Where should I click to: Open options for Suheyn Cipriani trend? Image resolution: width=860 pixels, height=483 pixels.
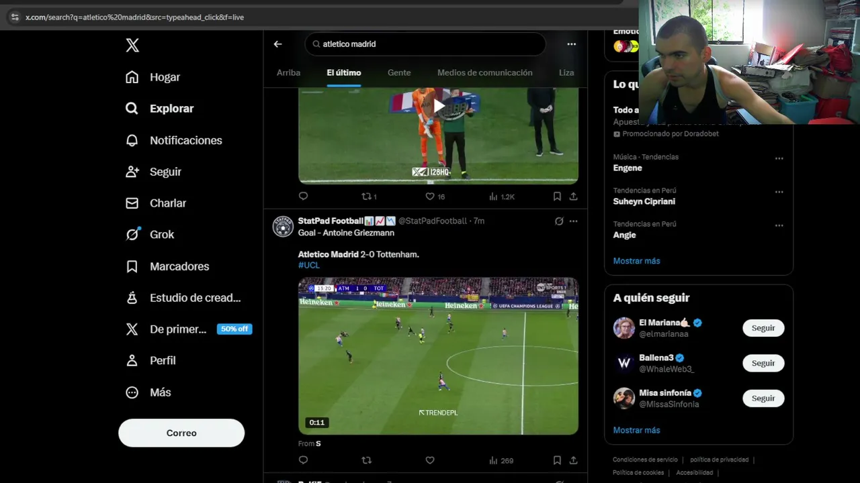tap(779, 192)
